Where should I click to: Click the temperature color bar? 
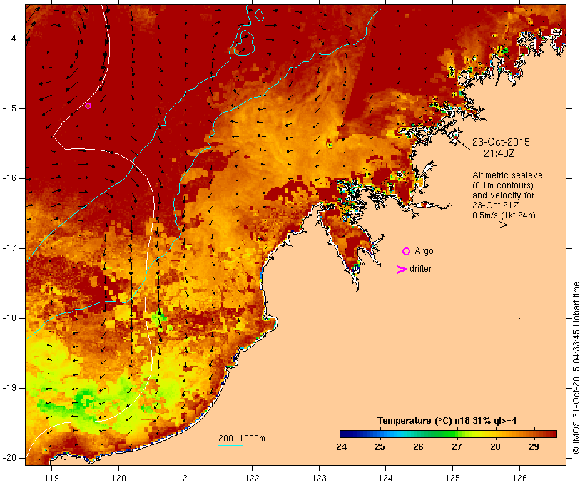click(x=448, y=434)
